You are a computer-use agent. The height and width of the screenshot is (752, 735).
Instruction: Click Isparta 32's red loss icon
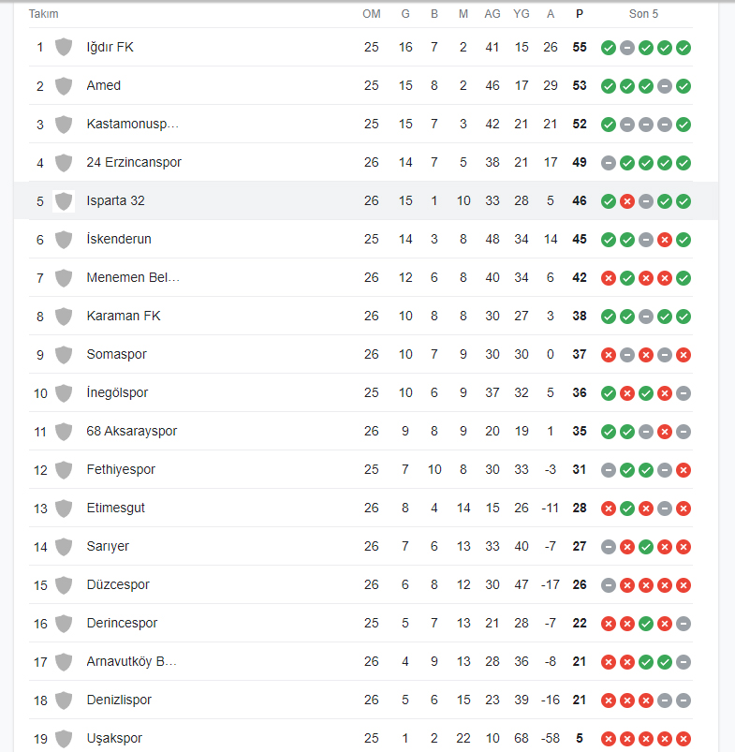(627, 201)
